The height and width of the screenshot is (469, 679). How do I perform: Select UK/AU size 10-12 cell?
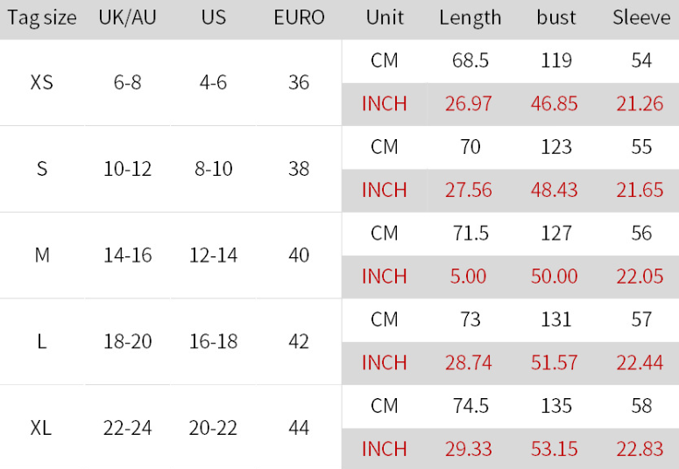pyautogui.click(x=127, y=169)
